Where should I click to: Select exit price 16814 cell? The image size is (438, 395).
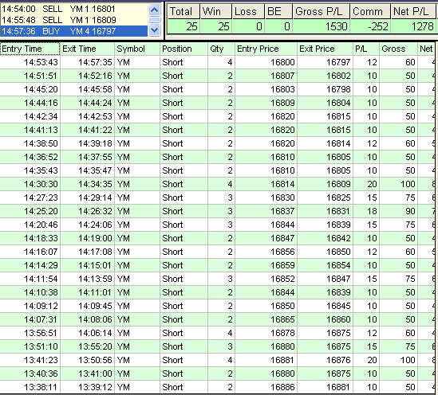tap(325, 143)
